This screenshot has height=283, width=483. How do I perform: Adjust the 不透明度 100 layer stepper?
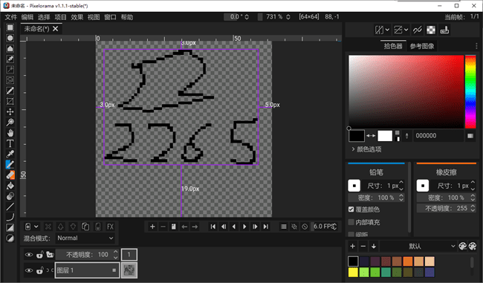(x=115, y=255)
